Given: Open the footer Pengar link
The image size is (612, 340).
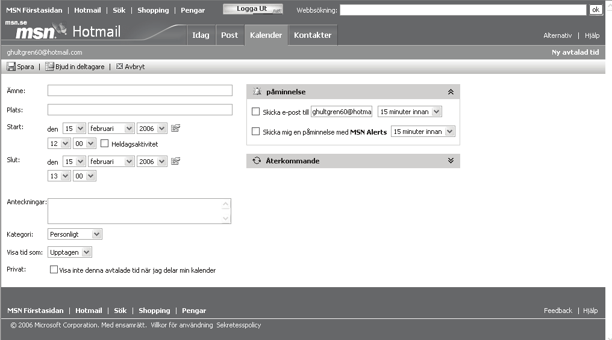Looking at the screenshot, I should (x=194, y=311).
